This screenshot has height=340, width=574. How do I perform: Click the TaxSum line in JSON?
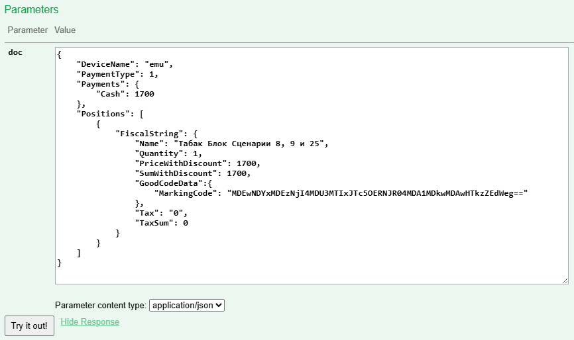(x=162, y=223)
